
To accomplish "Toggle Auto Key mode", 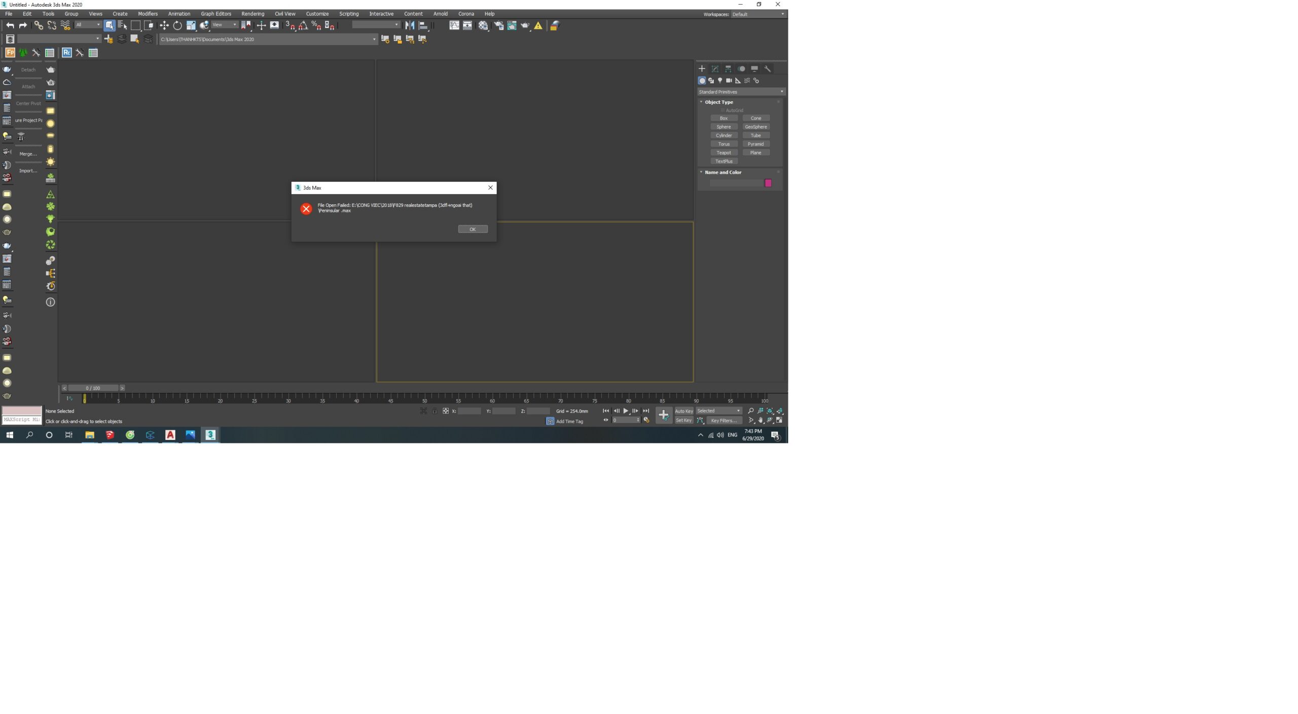I will point(683,411).
